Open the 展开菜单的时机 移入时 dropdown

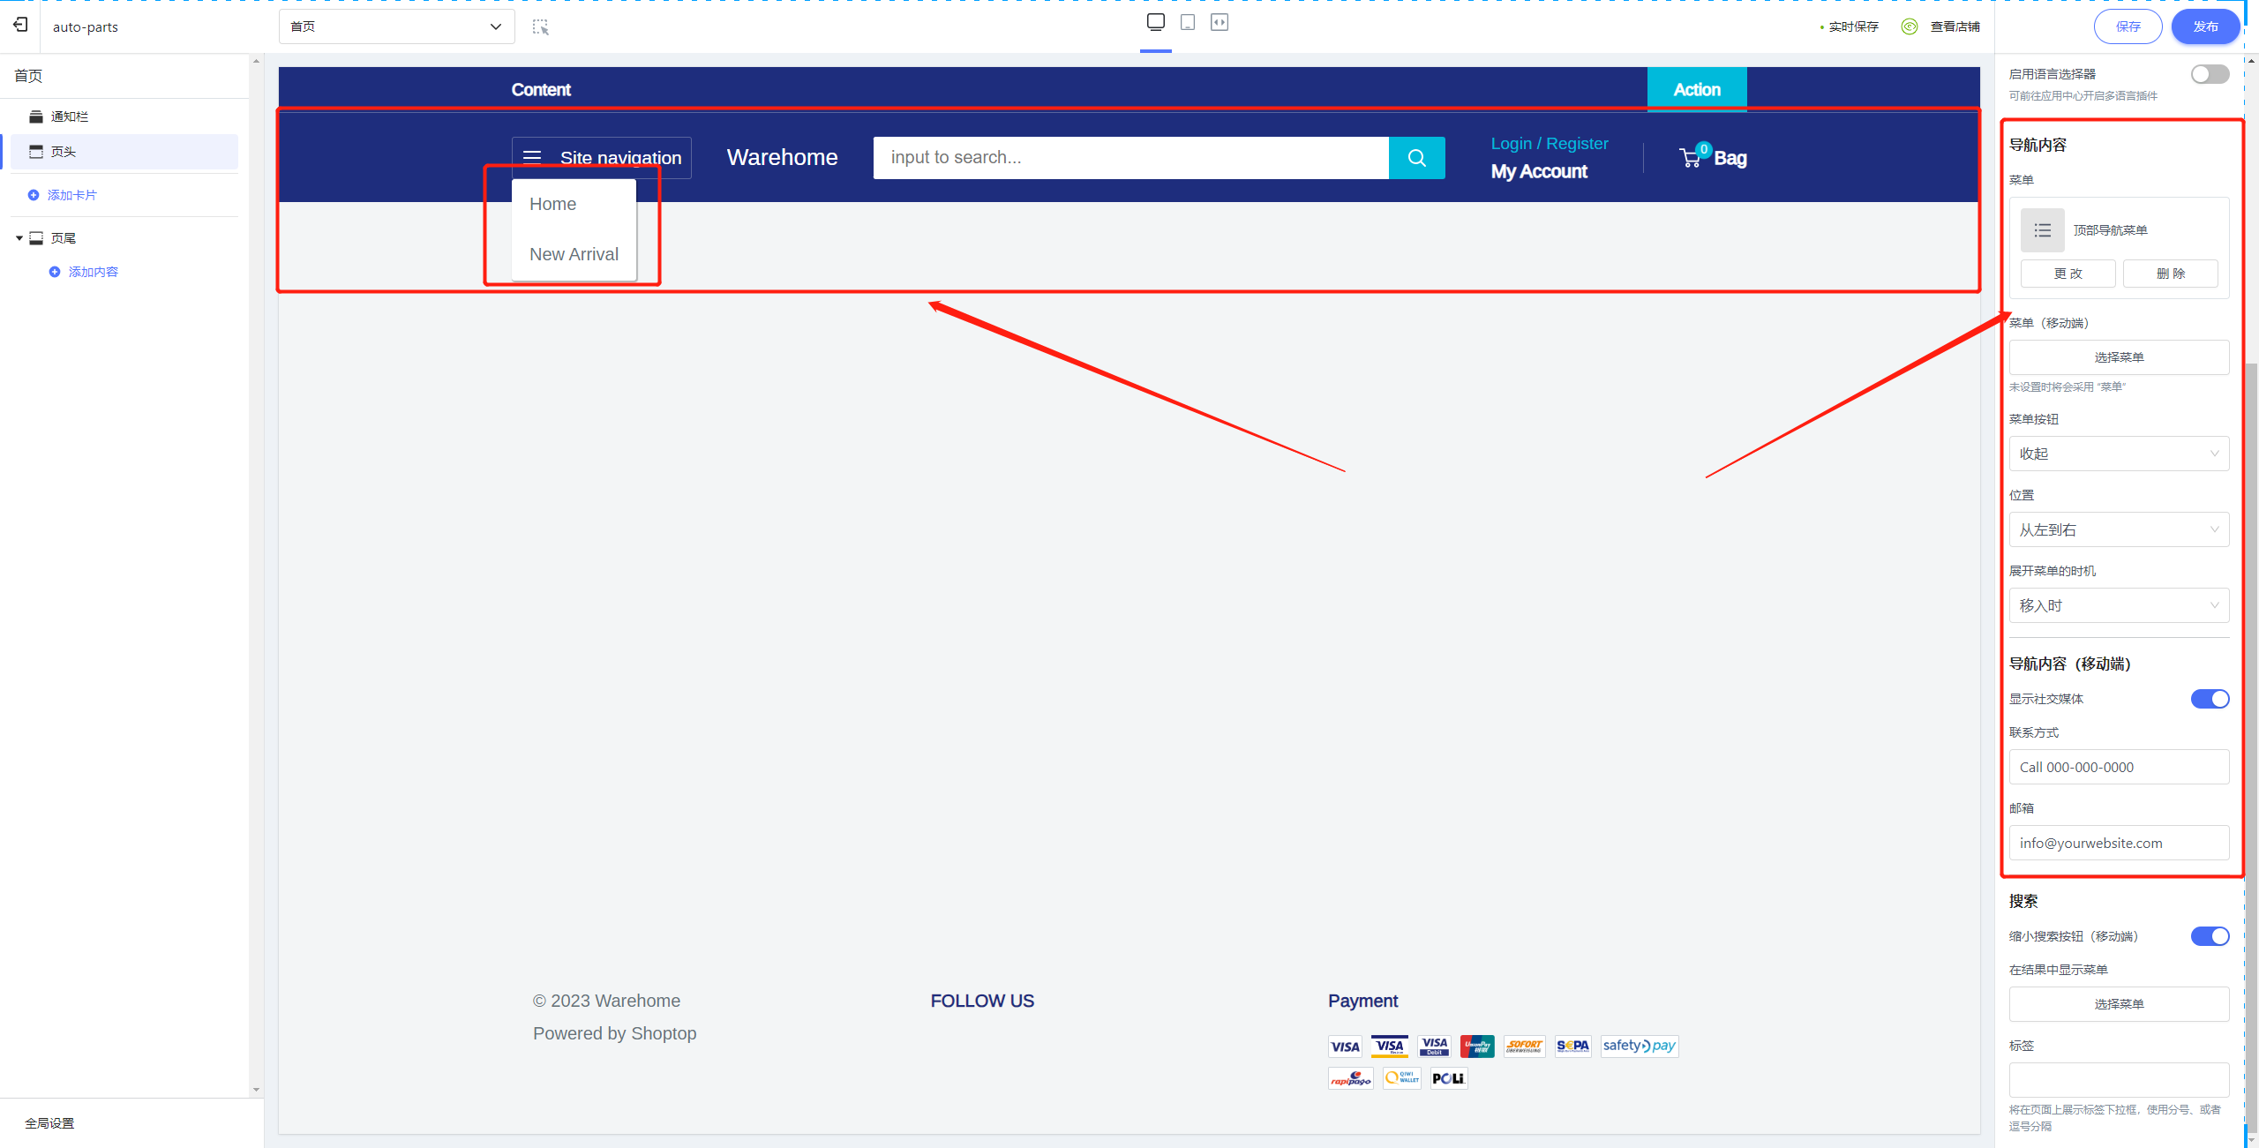click(2119, 605)
